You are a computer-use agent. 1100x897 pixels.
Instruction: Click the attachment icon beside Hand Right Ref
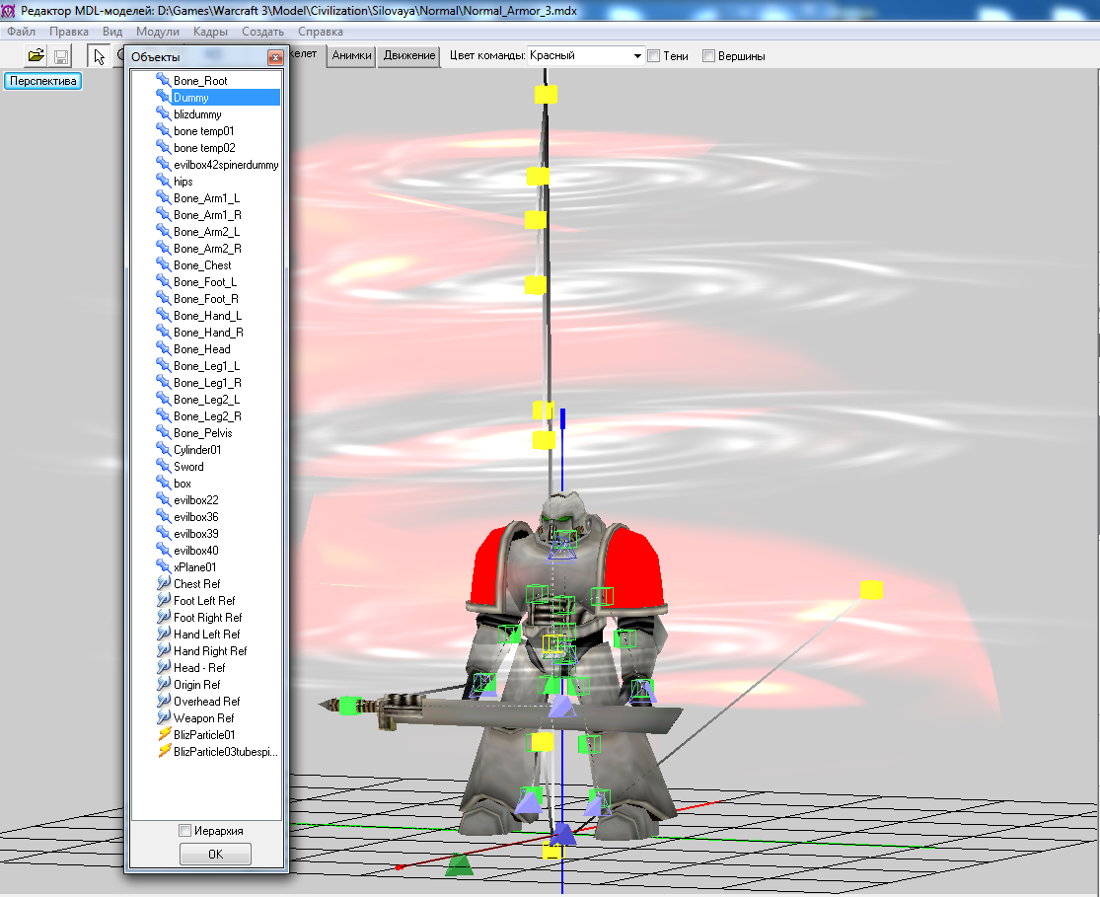pos(164,650)
